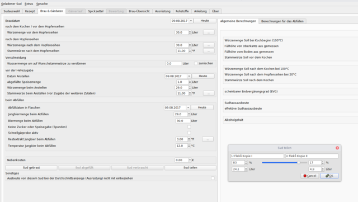Image resolution: width=358 pixels, height=202 pixels.
Task: Confirm Sud teilen with OK
Action: pyautogui.click(x=329, y=176)
